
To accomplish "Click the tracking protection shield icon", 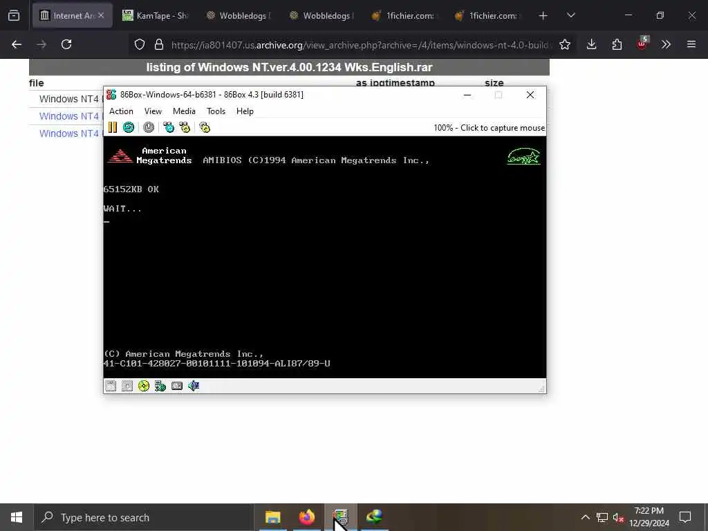I will (x=140, y=44).
